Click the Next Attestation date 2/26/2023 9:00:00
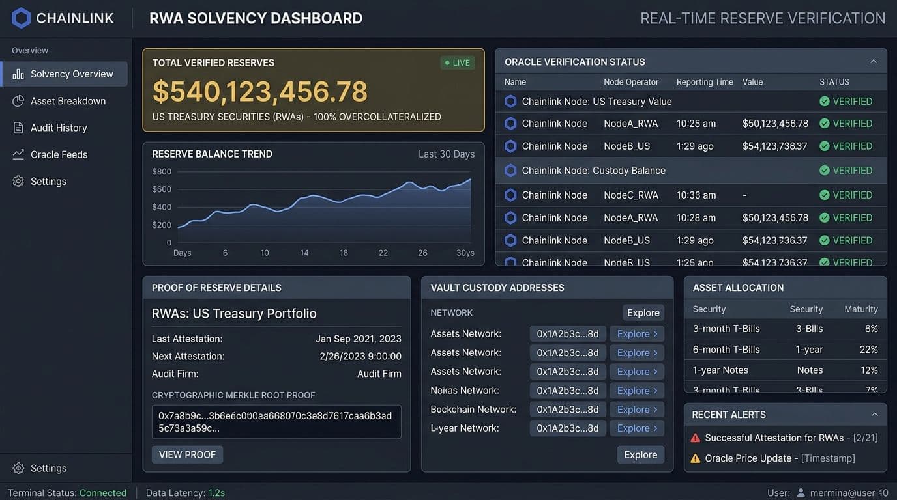Image resolution: width=897 pixels, height=500 pixels. [360, 357]
